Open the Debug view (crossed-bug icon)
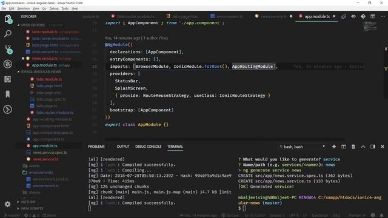The width and height of the screenshot is (388, 218). [x=8, y=64]
